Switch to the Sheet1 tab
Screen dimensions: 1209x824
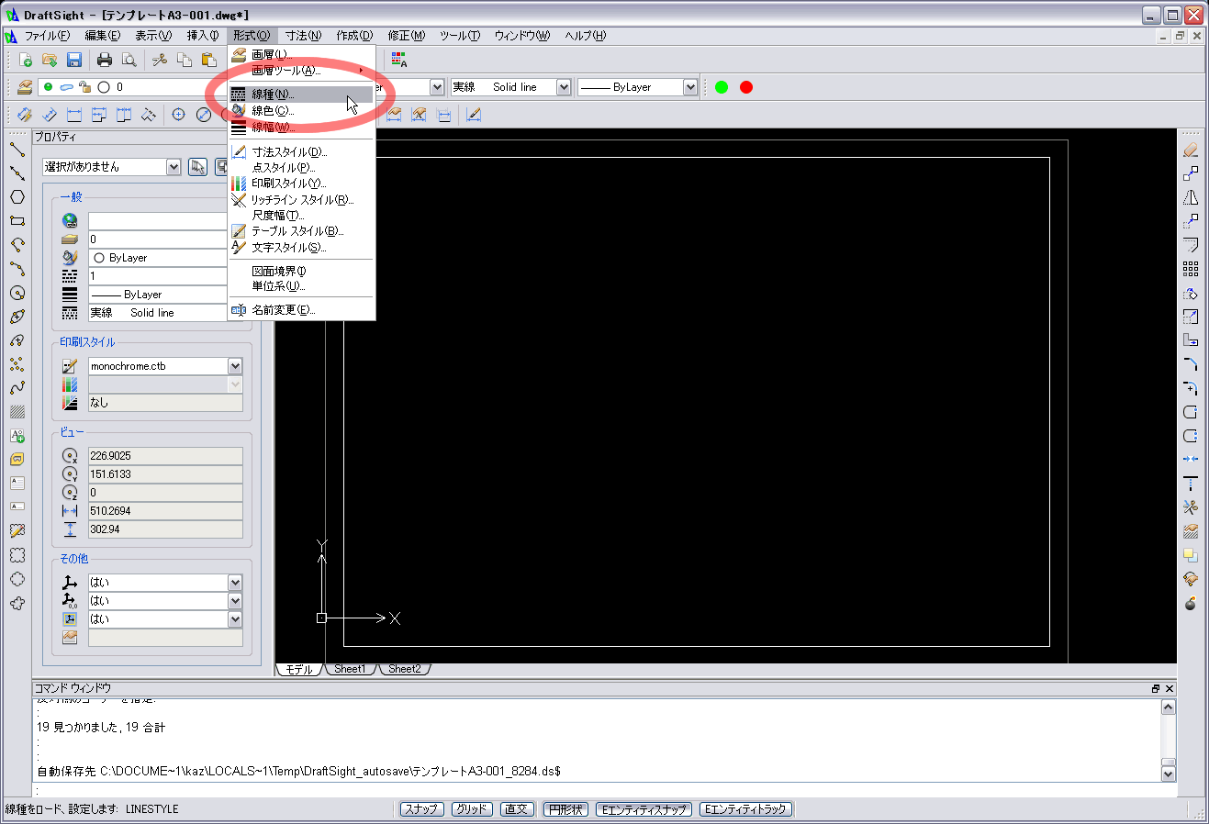click(349, 669)
